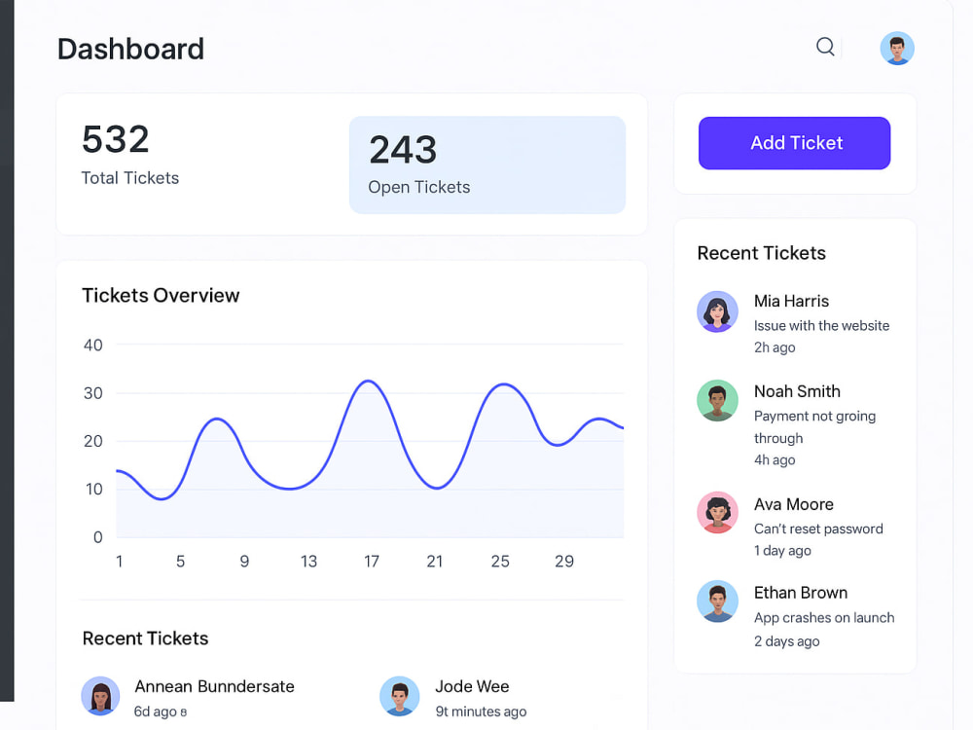Click the search magnifier icon
This screenshot has height=730, width=973.
(x=825, y=47)
